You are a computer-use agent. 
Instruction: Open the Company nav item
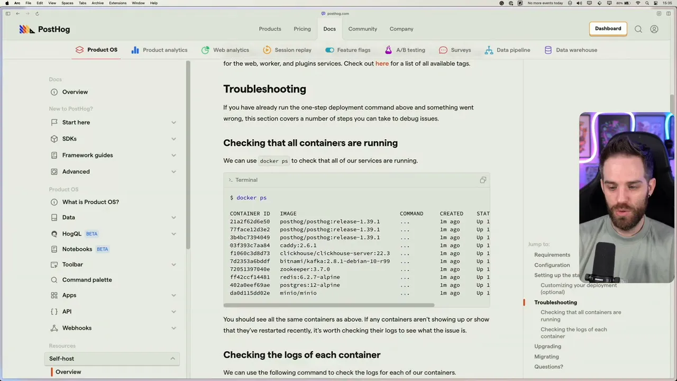[x=401, y=29]
